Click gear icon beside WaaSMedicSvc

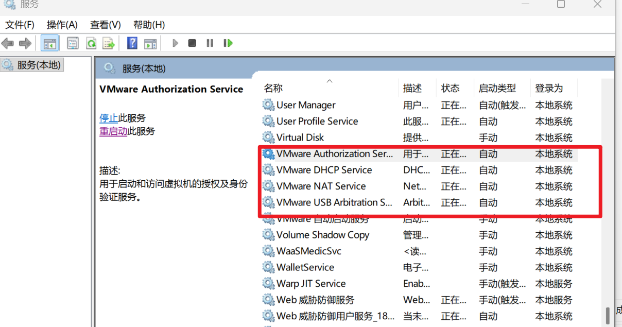tap(268, 251)
